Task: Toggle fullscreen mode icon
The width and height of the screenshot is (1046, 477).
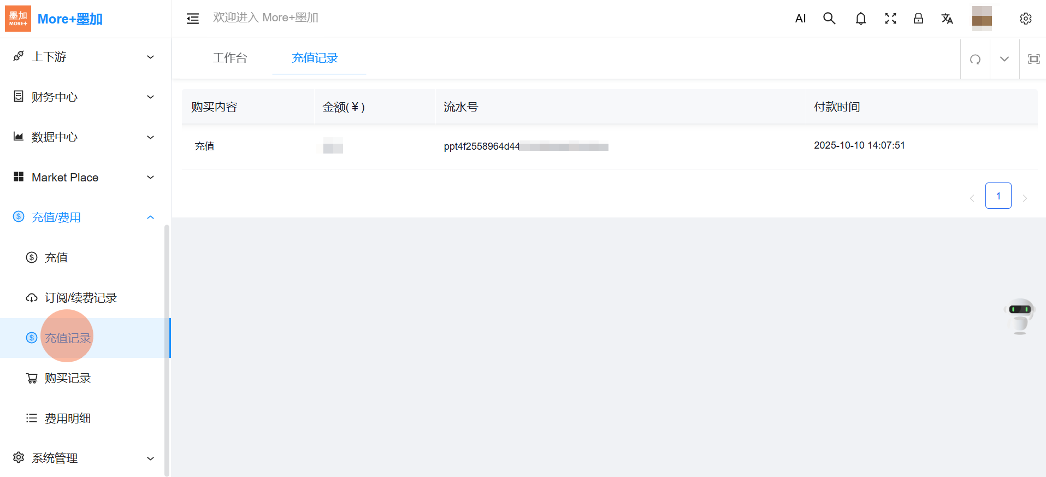Action: pos(890,19)
